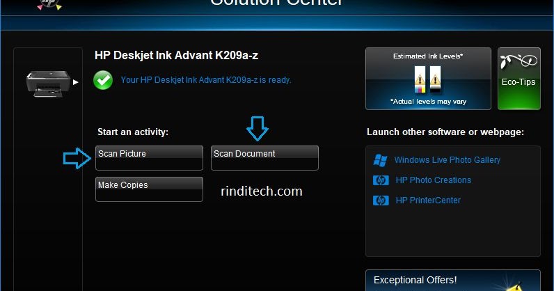Click the printer ready status message text

(x=206, y=80)
